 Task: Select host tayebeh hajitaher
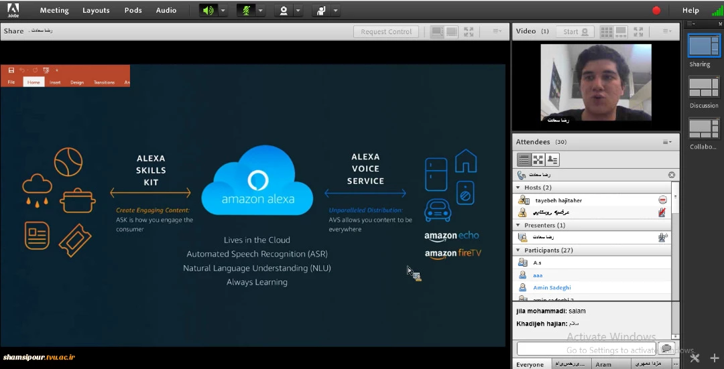[592, 200]
